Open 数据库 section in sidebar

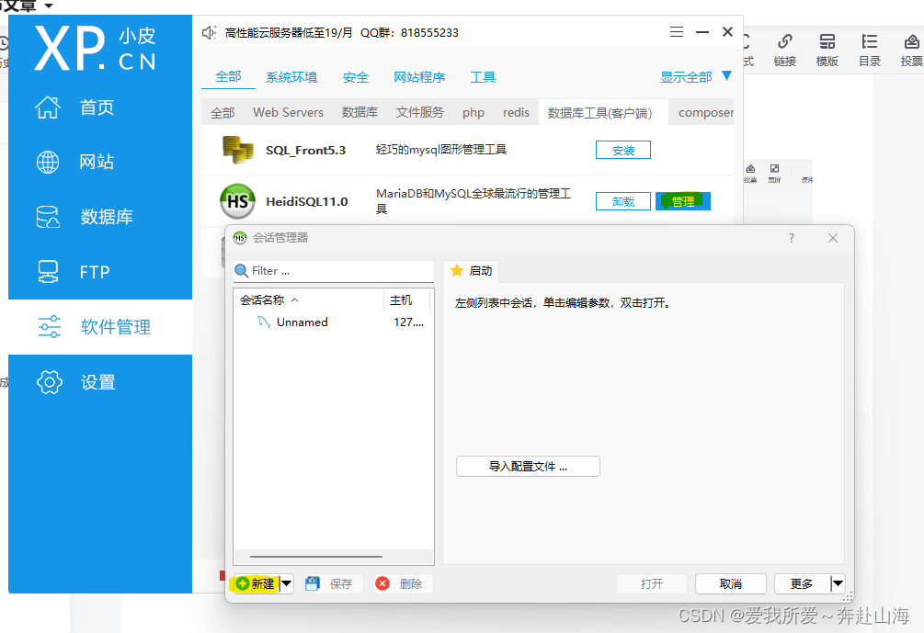click(x=100, y=217)
